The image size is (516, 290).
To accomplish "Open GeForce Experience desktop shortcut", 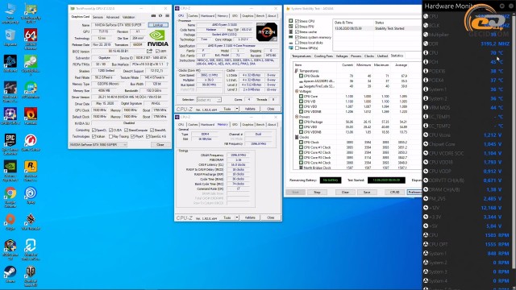I will 10,170.
